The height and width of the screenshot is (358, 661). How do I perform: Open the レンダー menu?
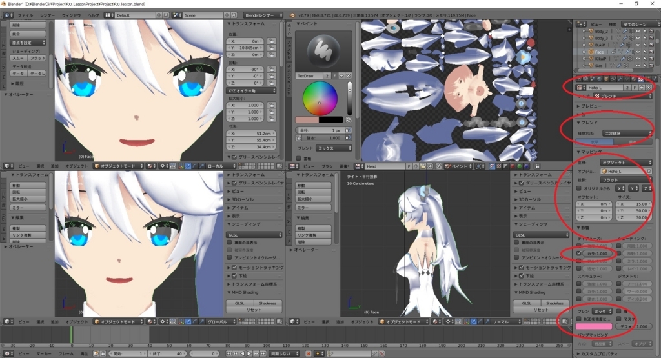tap(47, 15)
